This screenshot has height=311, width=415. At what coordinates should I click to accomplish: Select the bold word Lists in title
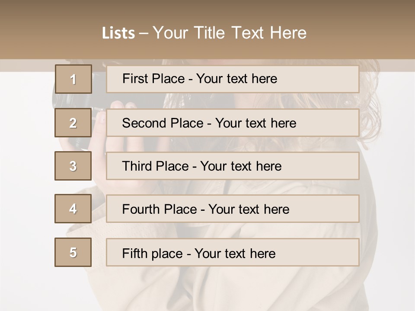(x=118, y=33)
